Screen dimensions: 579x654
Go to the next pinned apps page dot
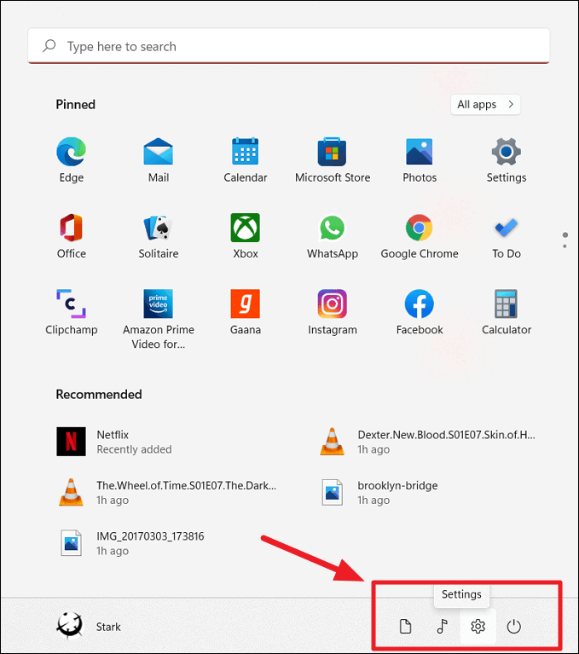coord(565,246)
